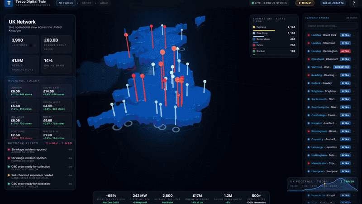Select the MIDLANDS £8.0B regional card

(x=24, y=120)
